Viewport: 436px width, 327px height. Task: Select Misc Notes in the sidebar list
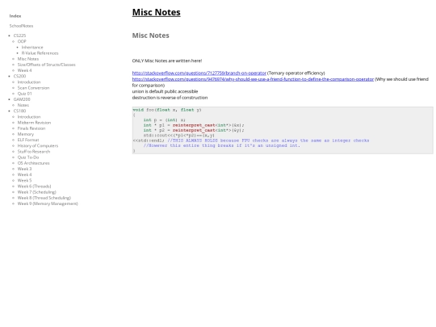28,59
